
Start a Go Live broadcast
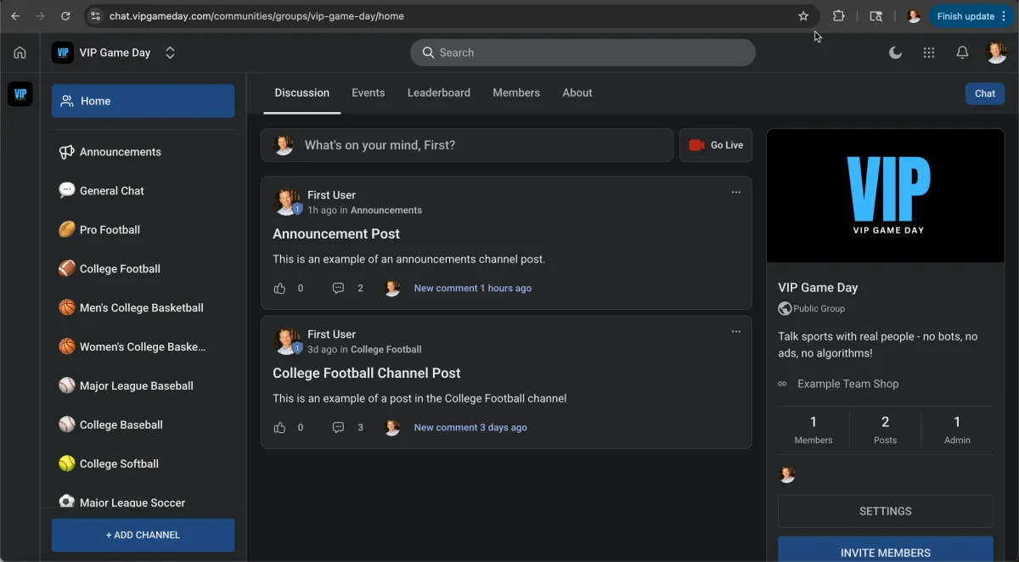coord(716,145)
